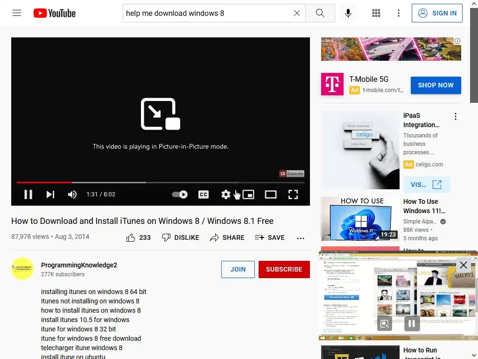478x359 pixels.
Task: Go to YouTube home via logo
Action: point(55,13)
